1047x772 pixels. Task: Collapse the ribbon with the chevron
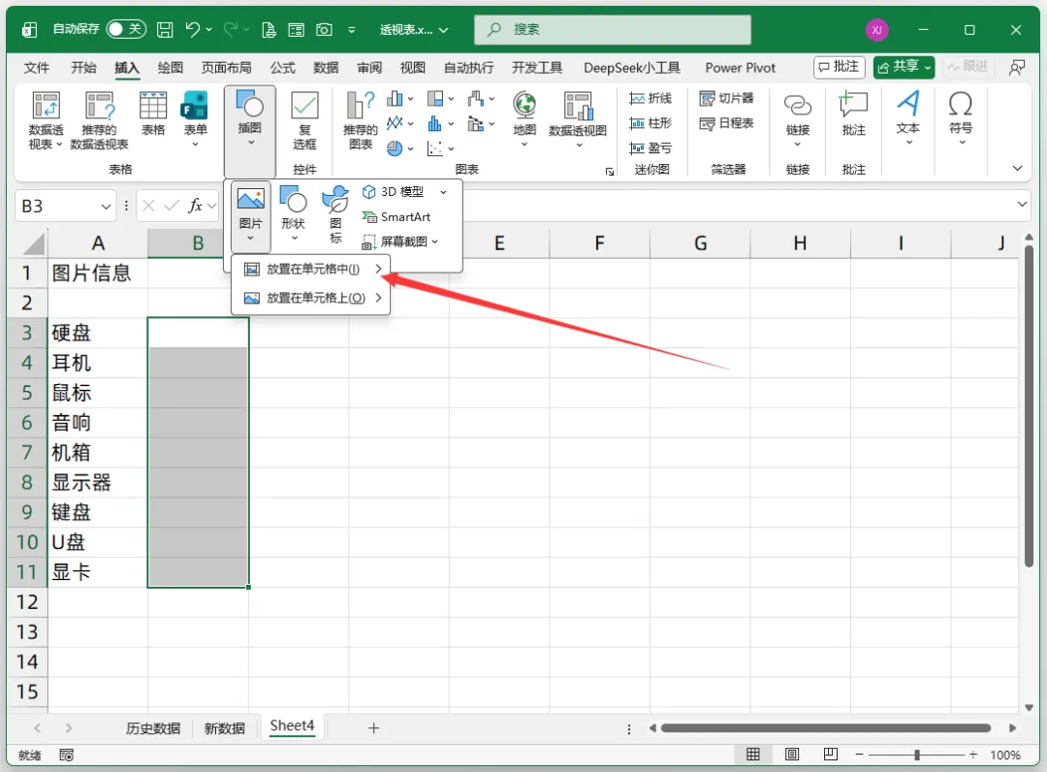click(x=1017, y=169)
